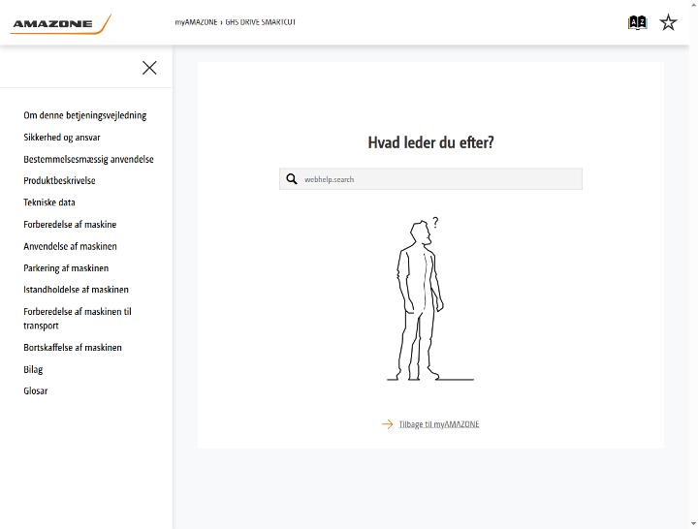698x529 pixels.
Task: Go to Produktbeskrivelse chapter
Action: (60, 180)
